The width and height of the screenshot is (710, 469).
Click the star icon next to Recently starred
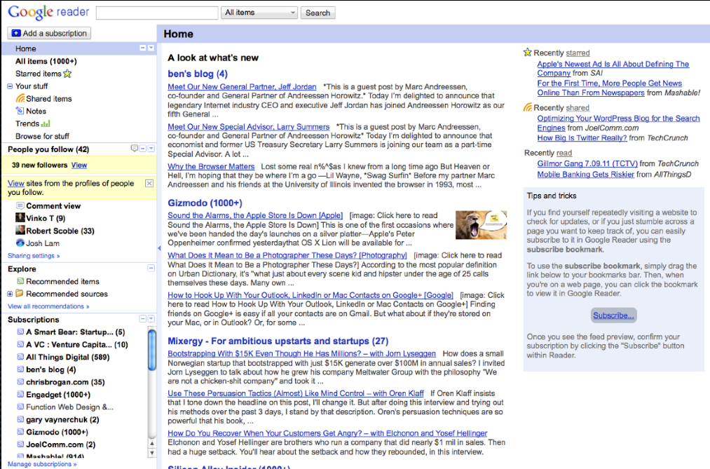(x=528, y=53)
